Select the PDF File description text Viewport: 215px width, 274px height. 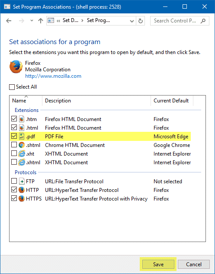[54, 137]
